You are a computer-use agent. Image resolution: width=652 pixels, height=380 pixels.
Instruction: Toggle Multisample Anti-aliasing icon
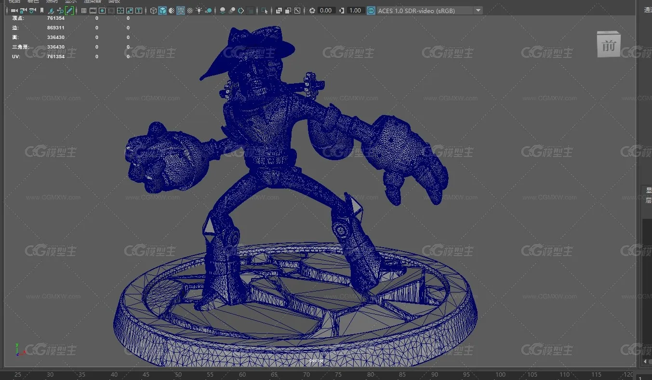[240, 11]
